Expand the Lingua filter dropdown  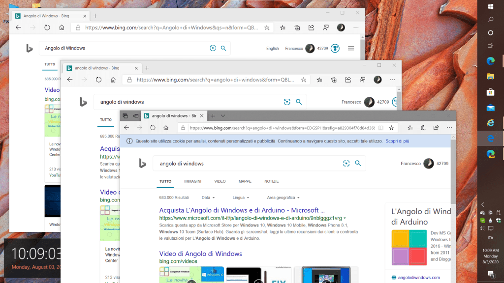pos(241,198)
